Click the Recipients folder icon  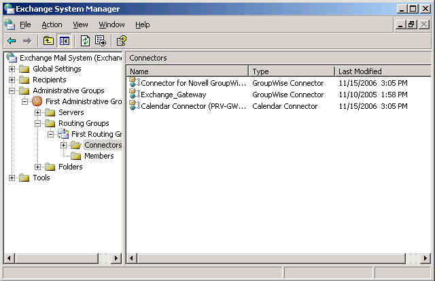click(24, 80)
